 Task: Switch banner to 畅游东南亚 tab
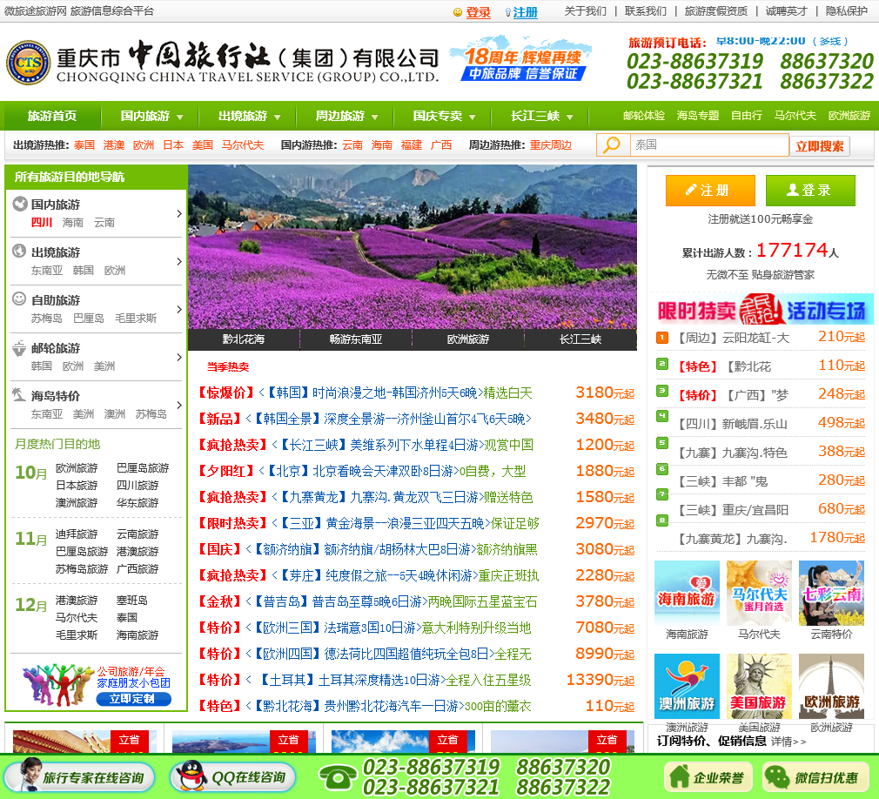356,339
